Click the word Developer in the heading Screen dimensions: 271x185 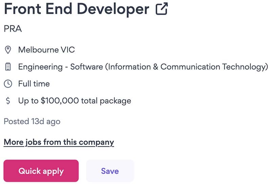click(x=113, y=9)
